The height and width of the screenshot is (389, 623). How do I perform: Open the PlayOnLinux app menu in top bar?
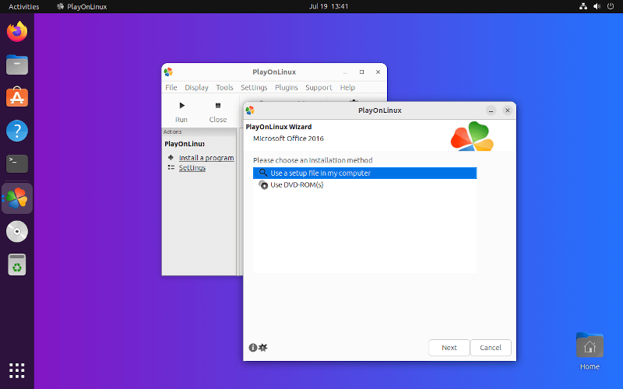tap(82, 6)
